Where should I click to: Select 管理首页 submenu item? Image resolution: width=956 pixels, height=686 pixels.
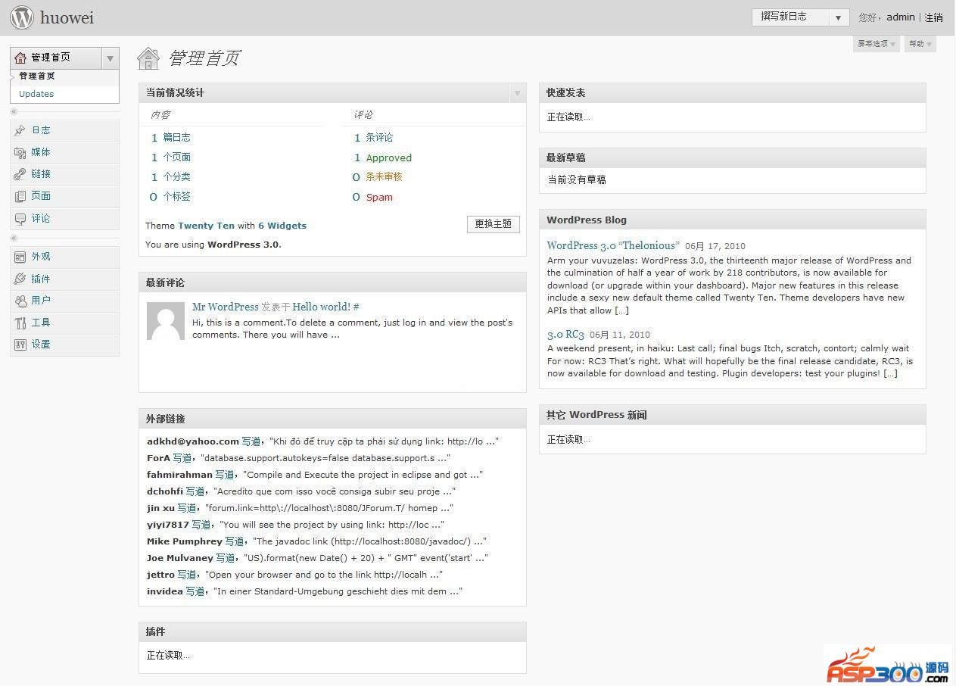(x=36, y=76)
